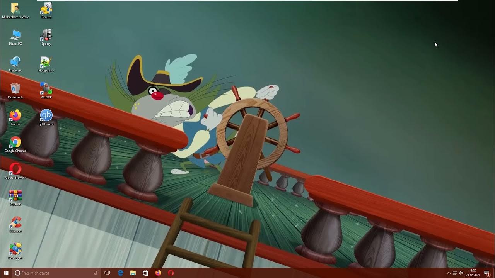Open File Explorer from the taskbar
Viewport: 495px width, 278px height.
(x=133, y=273)
